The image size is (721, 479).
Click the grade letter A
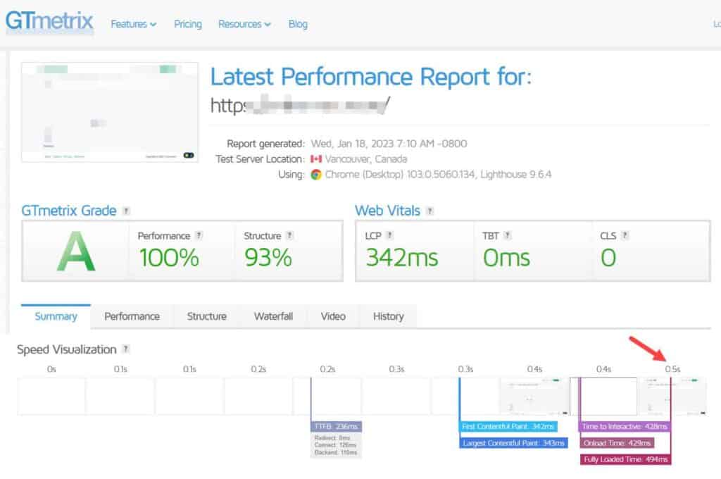tap(76, 251)
